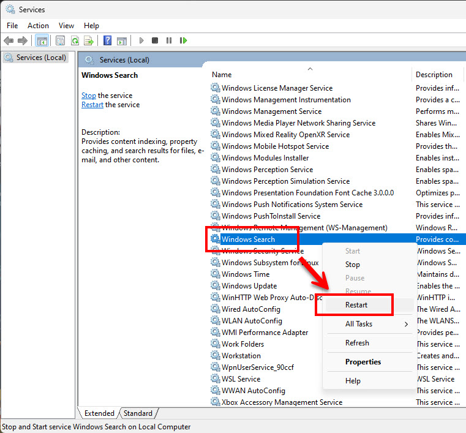
Task: Click gear icon beside Windows Modules Installer
Action: coord(215,157)
